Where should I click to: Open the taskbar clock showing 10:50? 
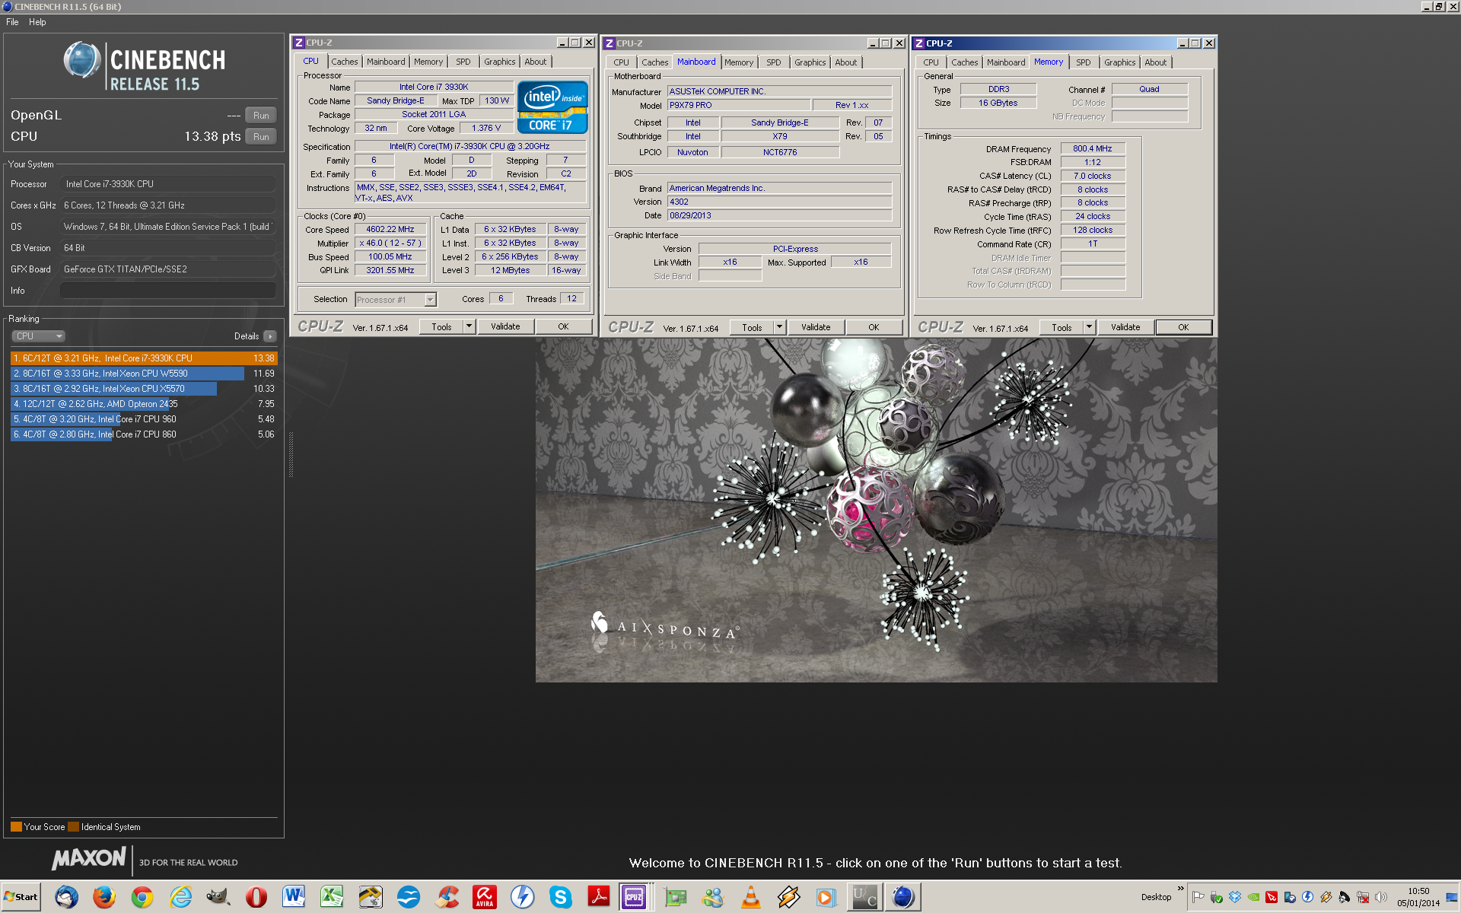(x=1418, y=897)
